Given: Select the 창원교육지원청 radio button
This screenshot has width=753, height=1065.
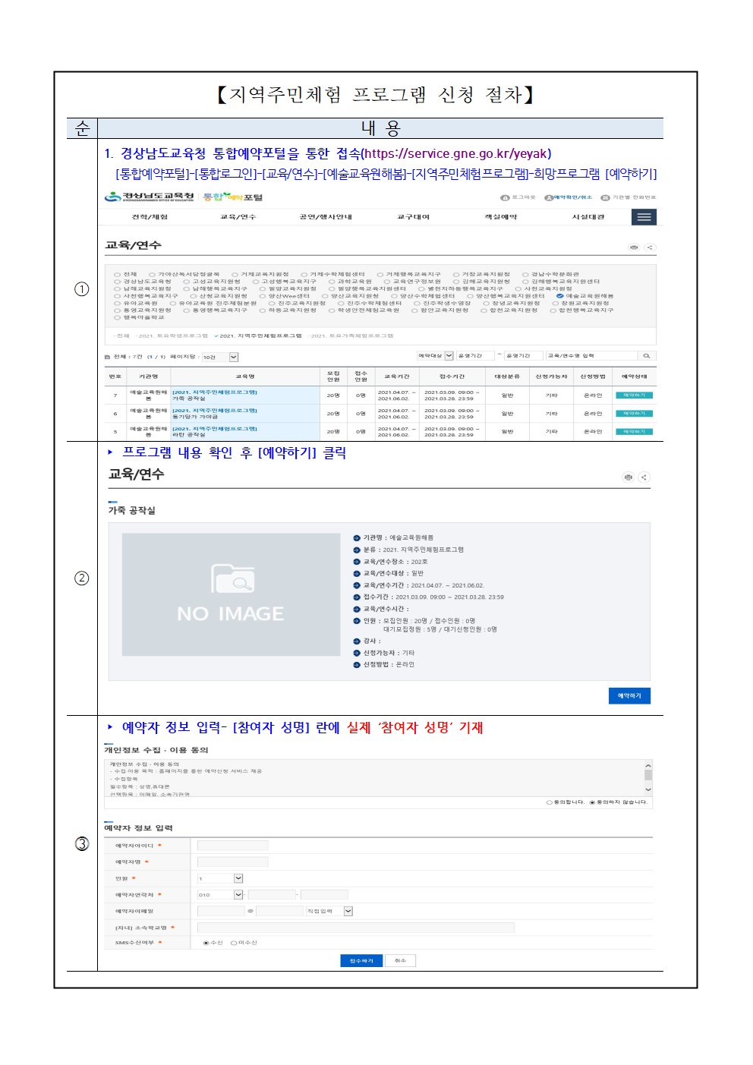Looking at the screenshot, I should 556,303.
